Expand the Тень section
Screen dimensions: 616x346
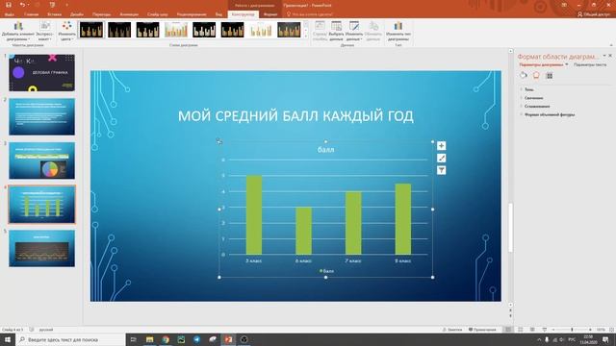pyautogui.click(x=528, y=89)
